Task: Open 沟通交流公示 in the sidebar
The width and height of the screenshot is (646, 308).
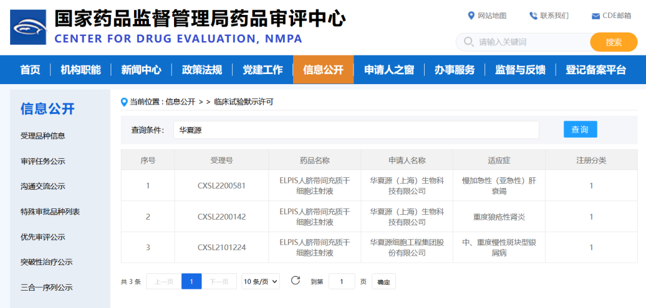Action: click(x=43, y=186)
